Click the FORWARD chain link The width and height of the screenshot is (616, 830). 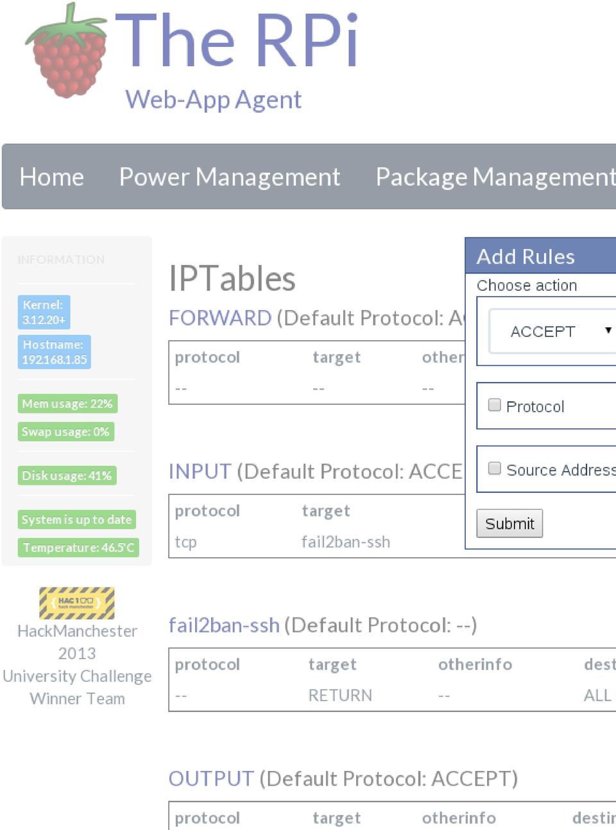(x=220, y=318)
